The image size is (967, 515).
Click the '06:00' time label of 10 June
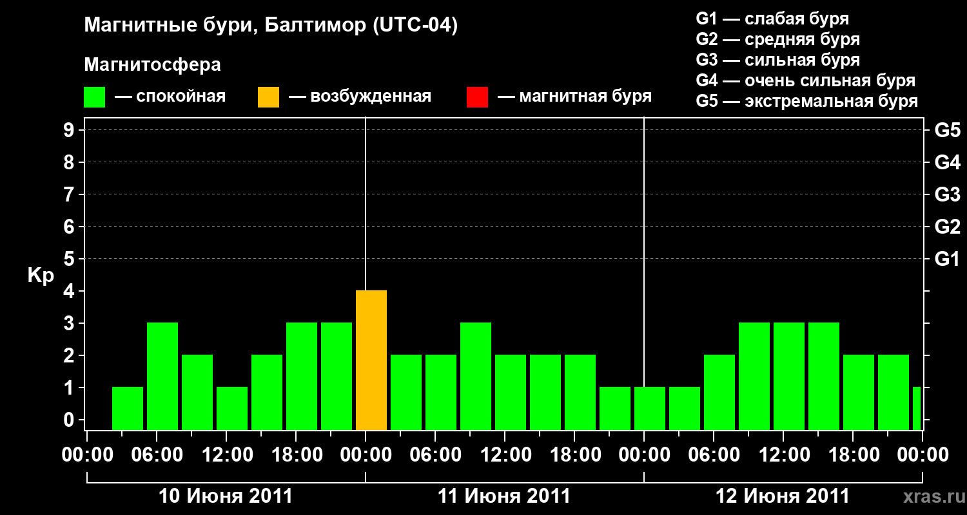[x=157, y=455]
